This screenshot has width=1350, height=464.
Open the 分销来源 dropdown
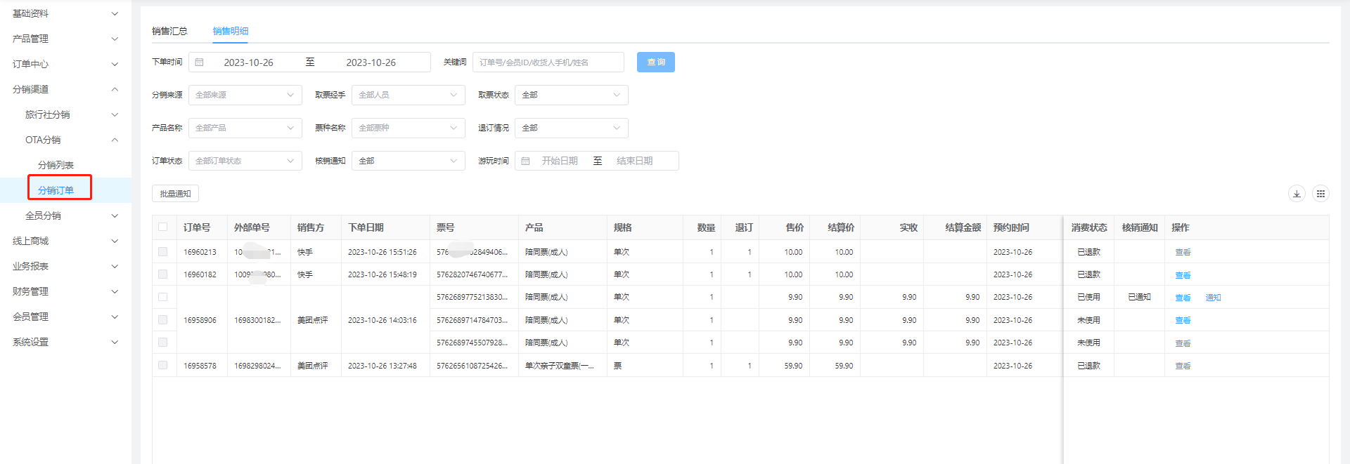245,95
